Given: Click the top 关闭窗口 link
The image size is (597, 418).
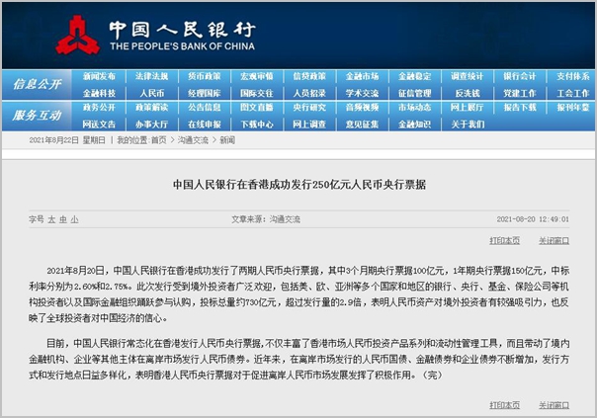Looking at the screenshot, I should click(x=554, y=240).
